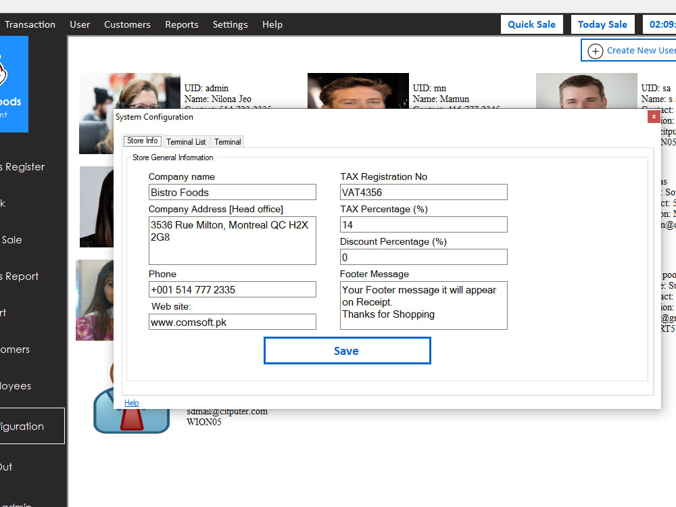The height and width of the screenshot is (507, 676).
Task: Click the red X on System Configuration dialog
Action: tap(654, 116)
